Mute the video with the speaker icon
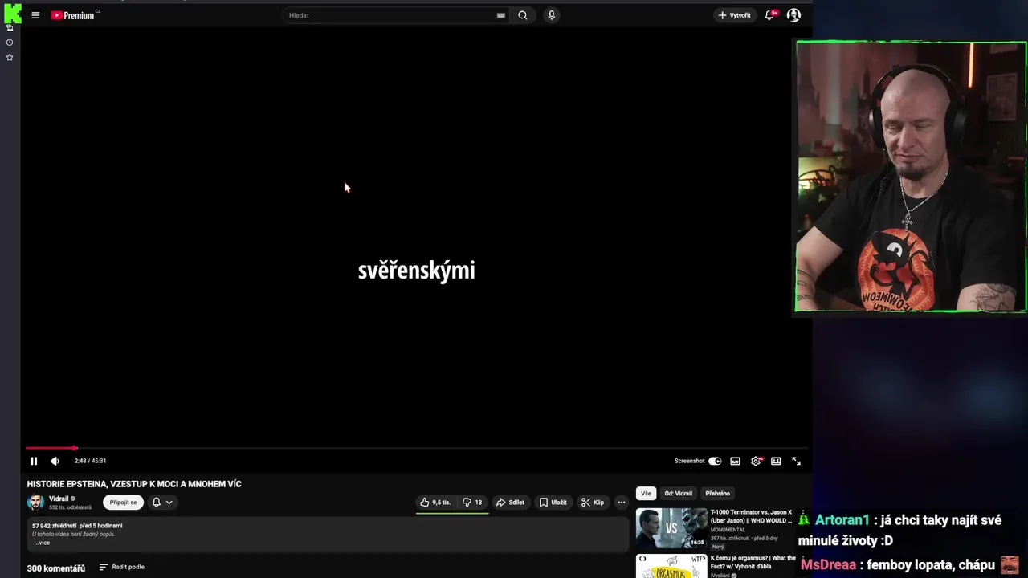1028x578 pixels. [x=55, y=461]
